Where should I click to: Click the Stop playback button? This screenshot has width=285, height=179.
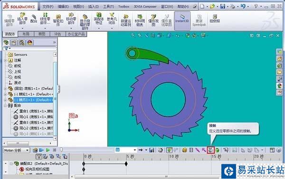[x=54, y=150]
